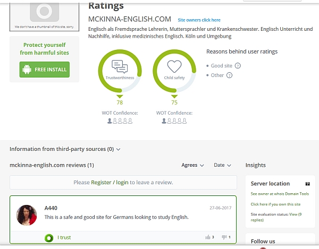This screenshot has height=249, width=319.
Task: Click the review text about studying English
Action: 116,217
